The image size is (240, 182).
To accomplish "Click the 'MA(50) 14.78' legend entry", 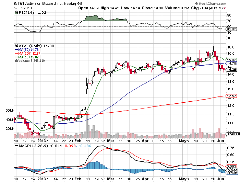I will coord(28,50).
